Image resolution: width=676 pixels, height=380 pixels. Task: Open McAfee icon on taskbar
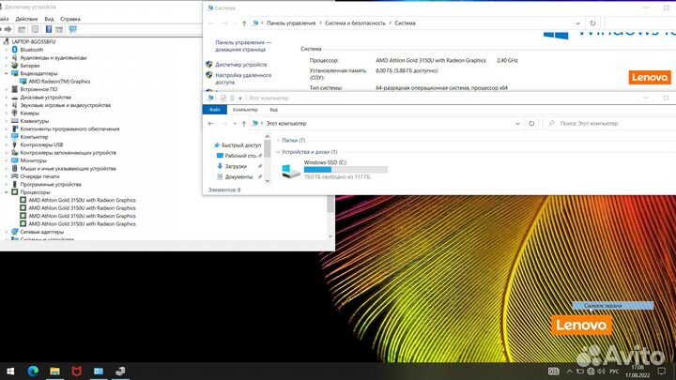tap(76, 371)
